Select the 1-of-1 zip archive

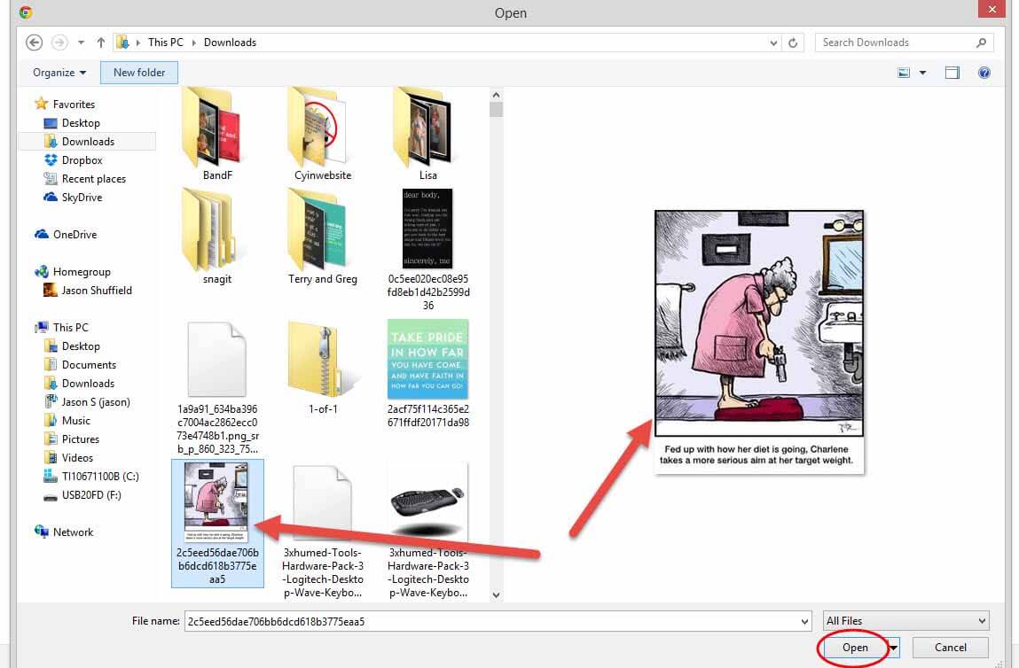[322, 368]
